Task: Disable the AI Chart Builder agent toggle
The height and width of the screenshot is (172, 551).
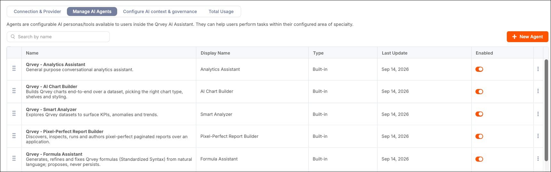Action: point(479,92)
